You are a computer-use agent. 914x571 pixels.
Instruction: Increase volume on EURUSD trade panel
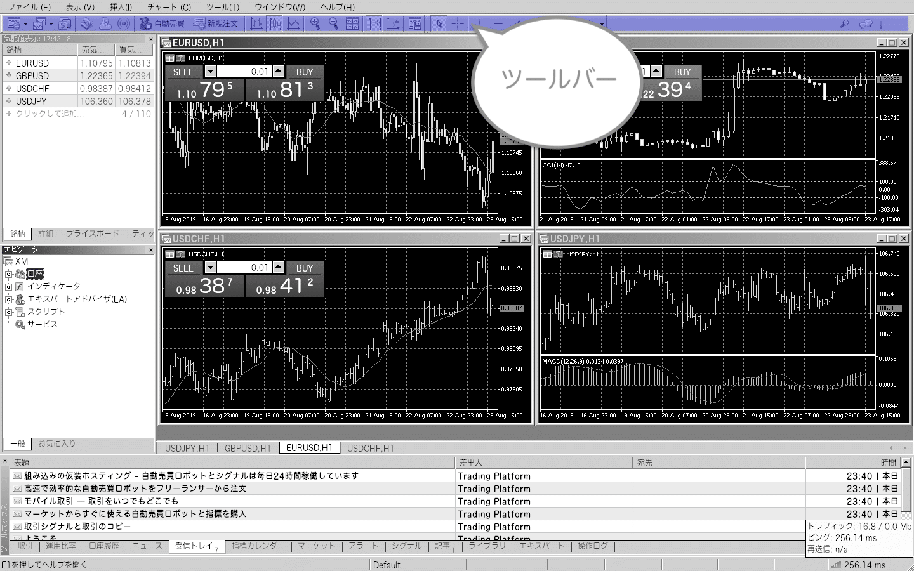[x=279, y=72]
